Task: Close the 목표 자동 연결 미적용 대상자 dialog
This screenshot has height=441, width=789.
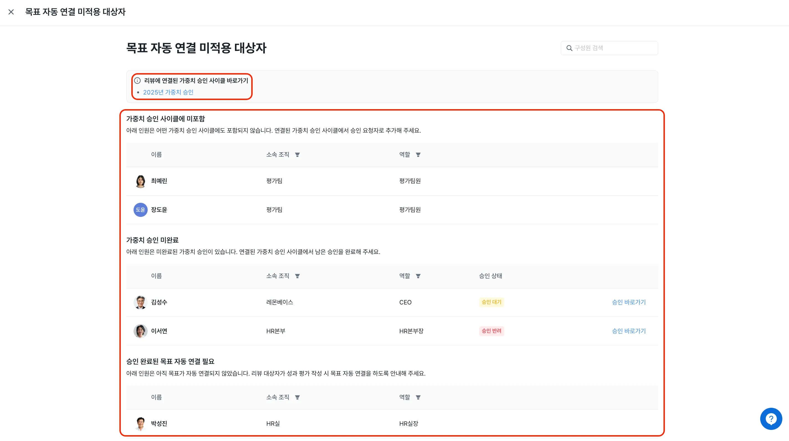Action: pos(11,12)
